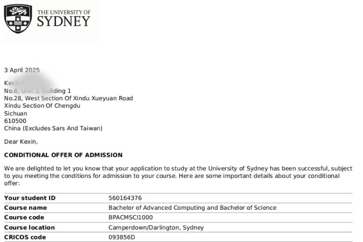363x242 pixels.
Task: Click the Course code row label
Action: [x=24, y=217]
